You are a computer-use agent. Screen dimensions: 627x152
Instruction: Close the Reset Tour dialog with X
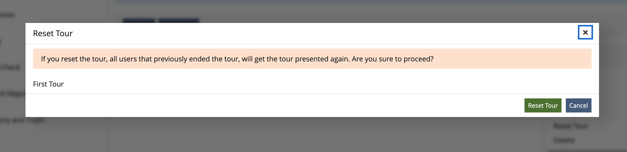pos(585,32)
